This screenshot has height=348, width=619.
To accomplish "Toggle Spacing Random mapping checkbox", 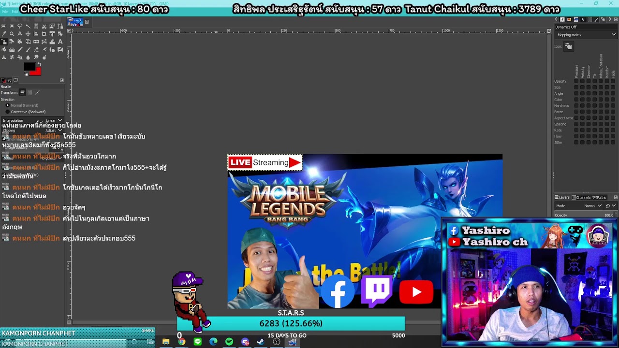I will (x=607, y=124).
